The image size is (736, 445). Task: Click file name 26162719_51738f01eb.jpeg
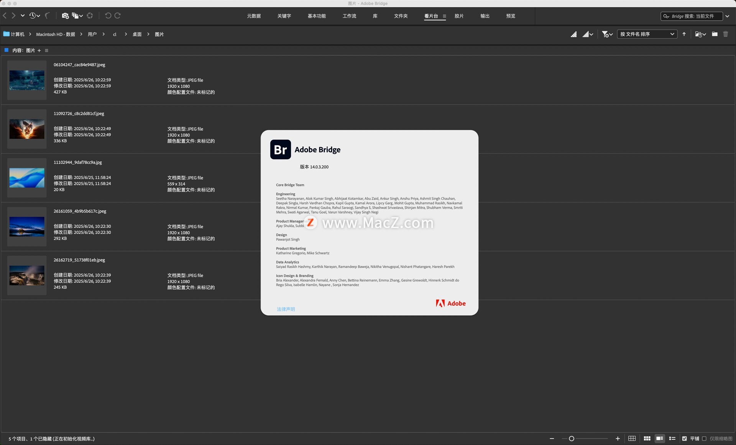(x=79, y=260)
